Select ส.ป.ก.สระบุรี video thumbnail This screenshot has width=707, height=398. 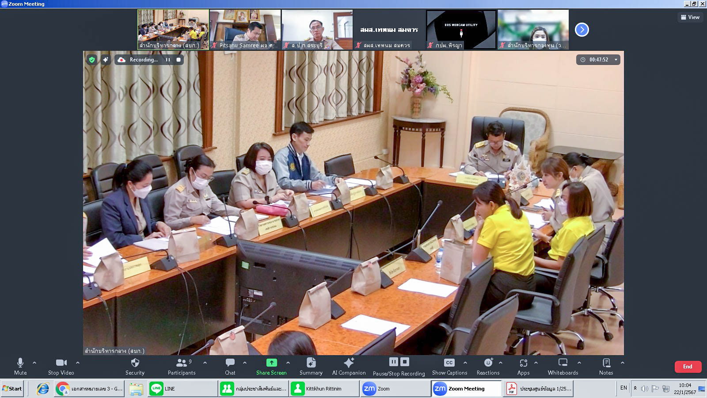click(317, 30)
